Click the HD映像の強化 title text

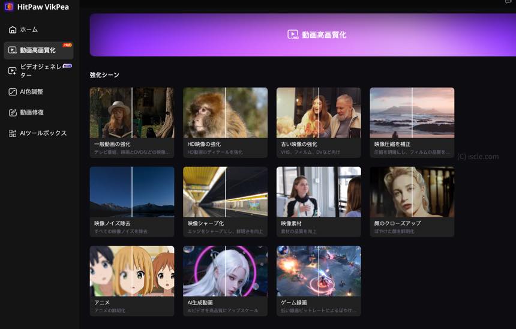click(204, 144)
